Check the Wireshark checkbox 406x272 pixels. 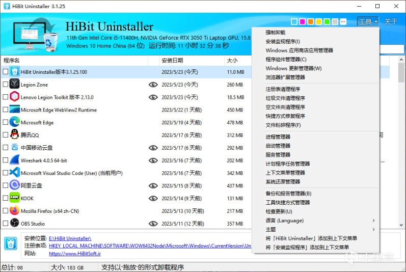6,160
